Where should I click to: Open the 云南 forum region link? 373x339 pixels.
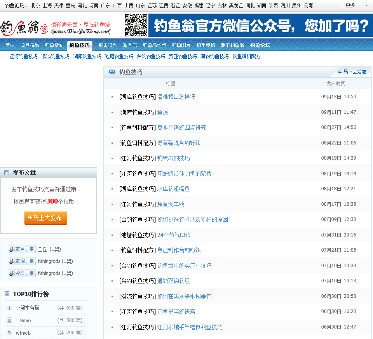308,5
